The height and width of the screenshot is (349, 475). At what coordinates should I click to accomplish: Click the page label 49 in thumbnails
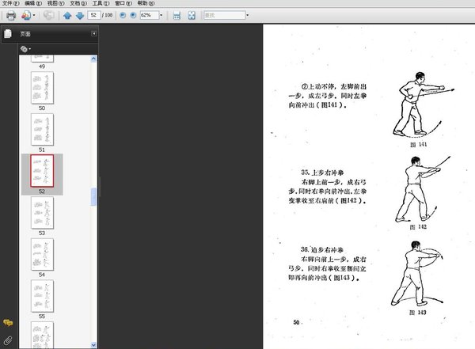click(x=42, y=66)
